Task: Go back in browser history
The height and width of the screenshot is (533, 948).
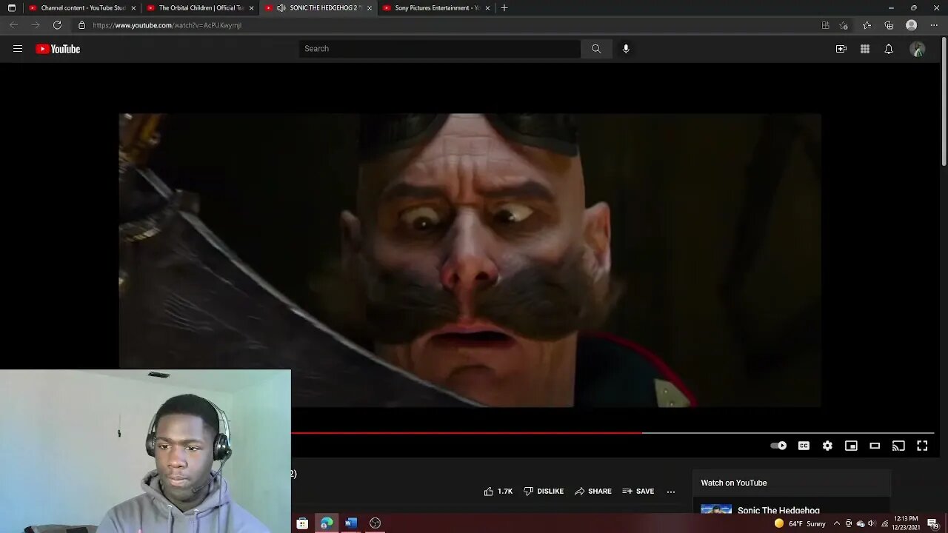Action: pyautogui.click(x=13, y=25)
